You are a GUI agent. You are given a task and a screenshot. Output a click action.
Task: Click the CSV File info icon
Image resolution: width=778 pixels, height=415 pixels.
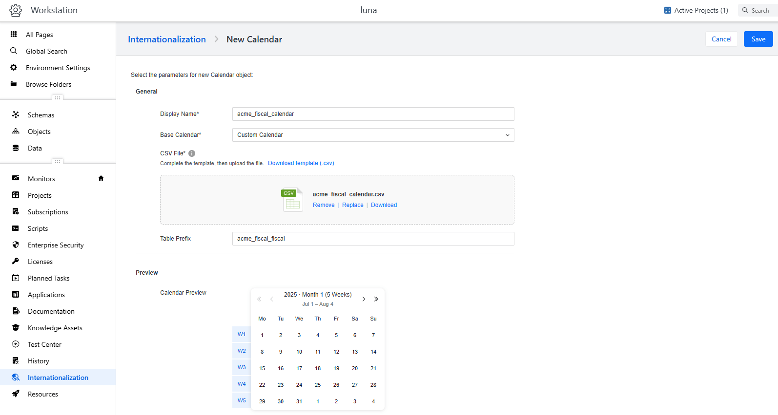(192, 153)
